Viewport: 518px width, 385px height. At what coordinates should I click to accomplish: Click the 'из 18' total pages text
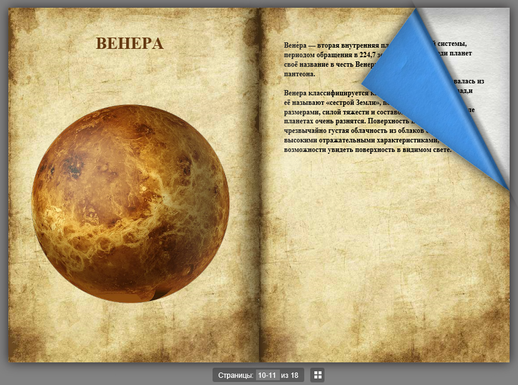pyautogui.click(x=290, y=375)
